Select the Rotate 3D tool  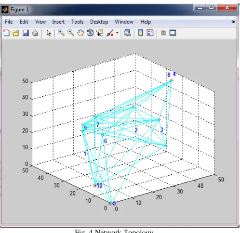point(90,33)
